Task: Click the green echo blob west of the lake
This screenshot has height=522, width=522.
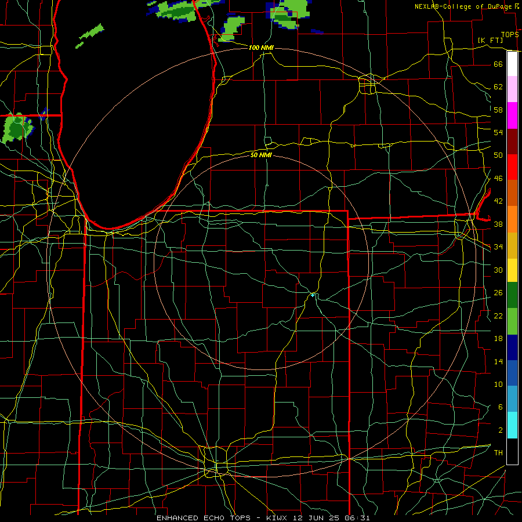Action: click(17, 128)
